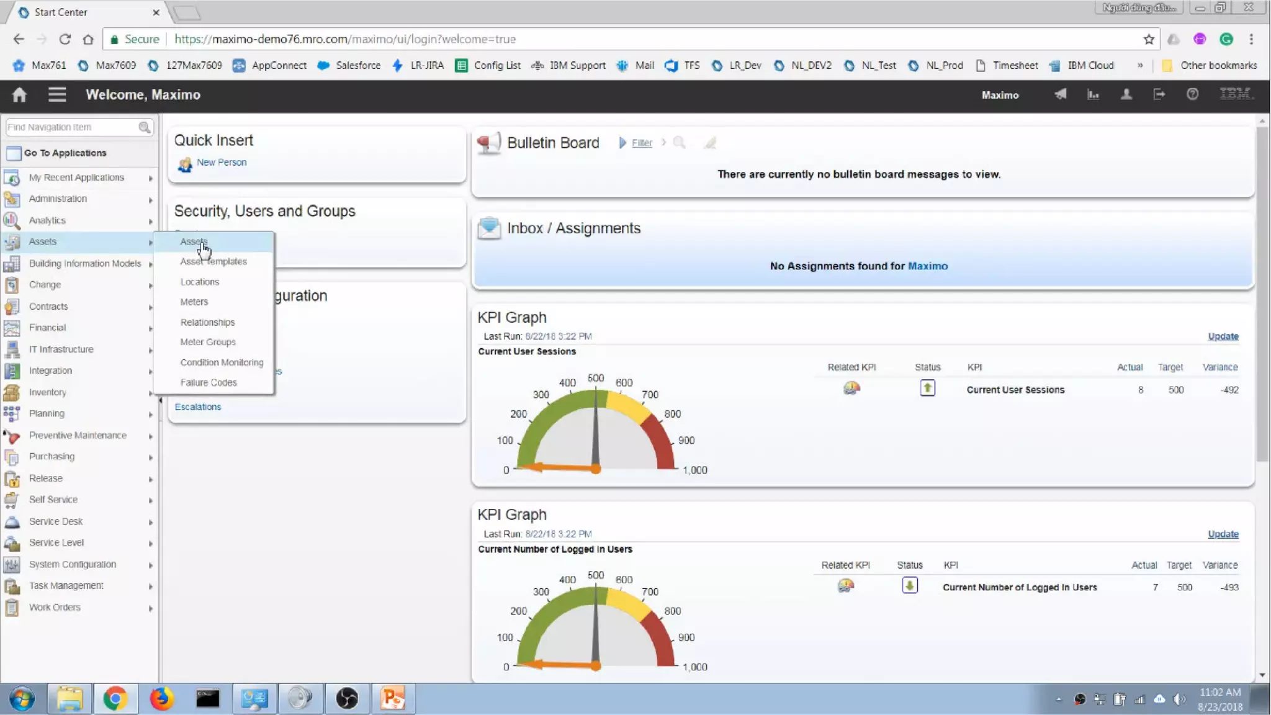Open Condition Monitoring from the submenu
The image size is (1271, 715).
[222, 362]
